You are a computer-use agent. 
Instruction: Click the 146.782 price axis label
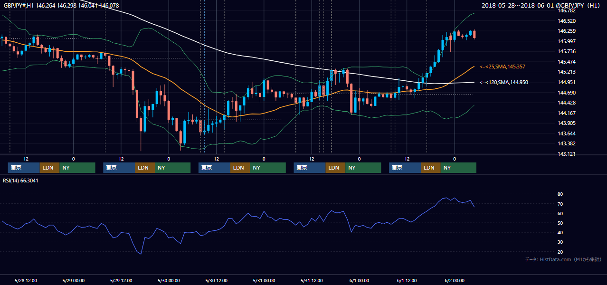point(567,10)
